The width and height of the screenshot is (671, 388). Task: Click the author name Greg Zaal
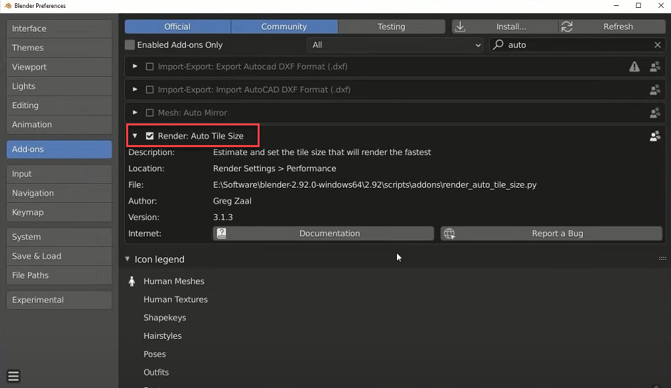(232, 202)
